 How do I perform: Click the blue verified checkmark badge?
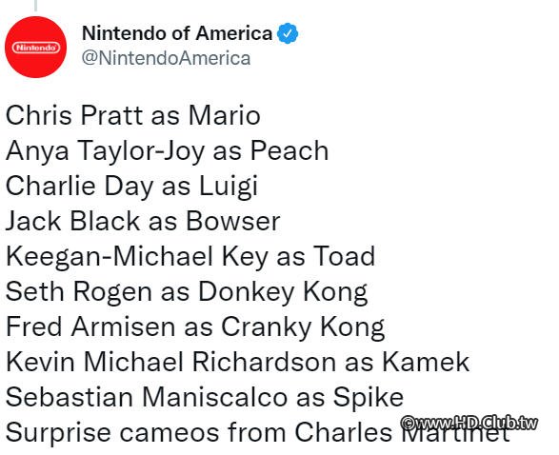[x=288, y=33]
